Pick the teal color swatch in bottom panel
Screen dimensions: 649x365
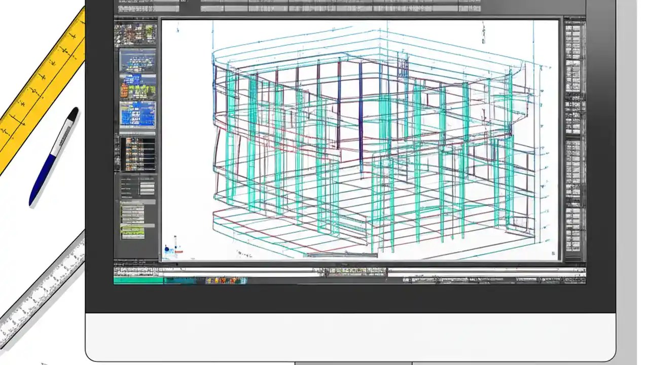coord(138,280)
